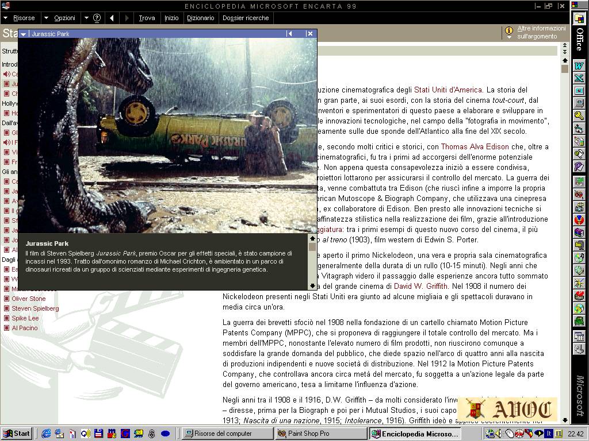Open Dossier ricerche in the menu bar
The height and width of the screenshot is (441, 589).
point(246,18)
